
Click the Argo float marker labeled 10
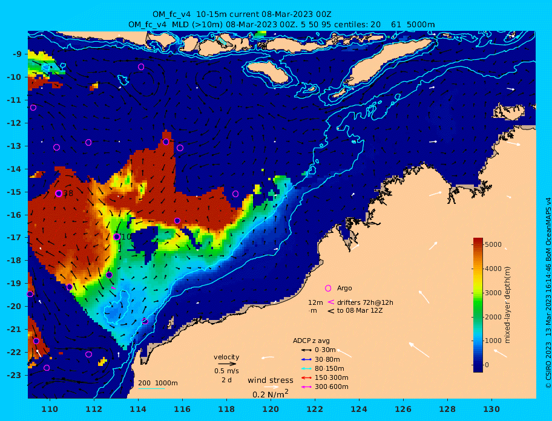117,237
